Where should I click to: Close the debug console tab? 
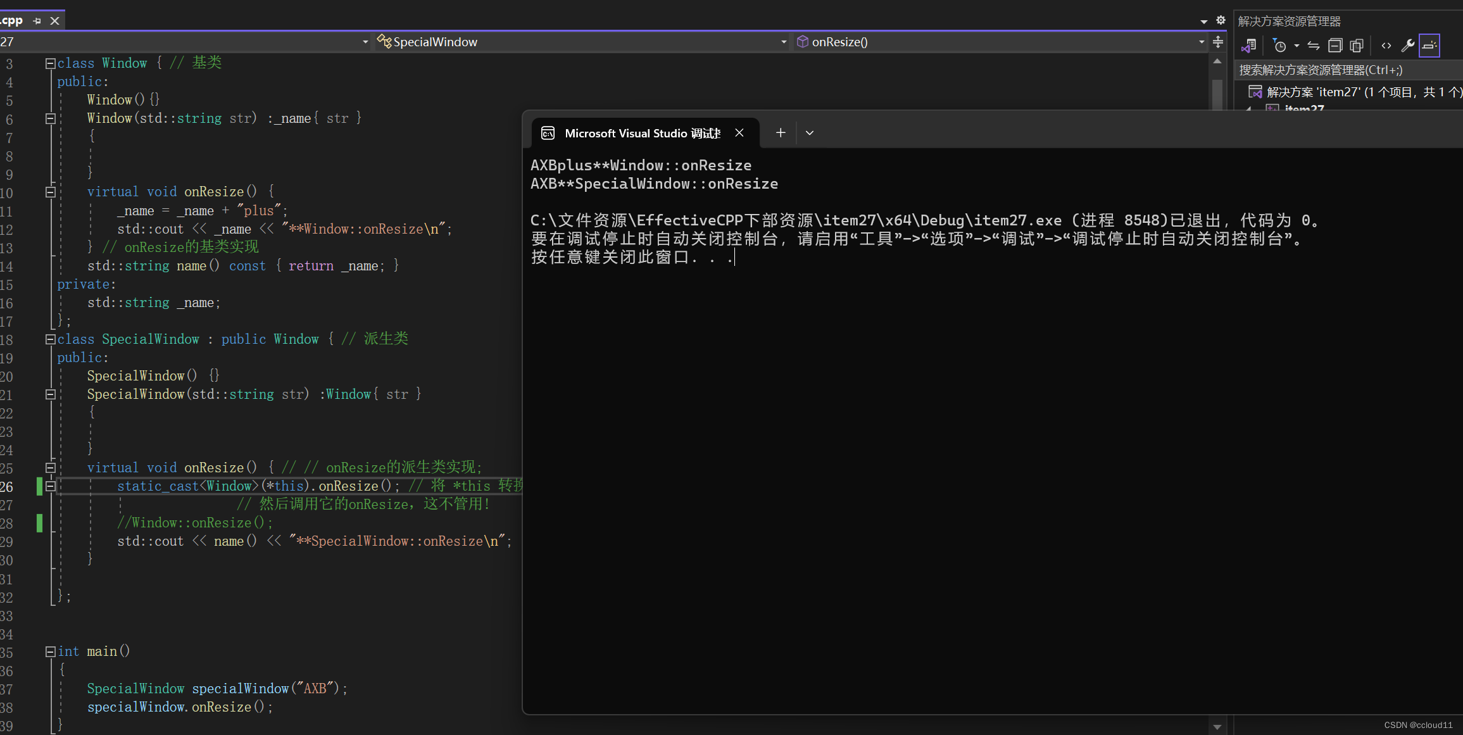point(739,133)
